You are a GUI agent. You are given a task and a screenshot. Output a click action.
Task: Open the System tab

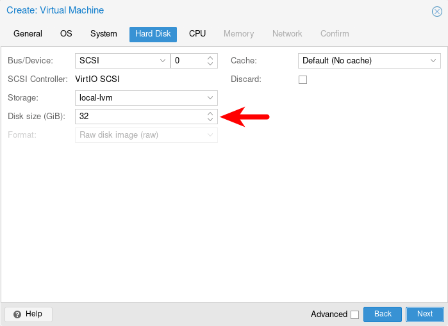103,34
